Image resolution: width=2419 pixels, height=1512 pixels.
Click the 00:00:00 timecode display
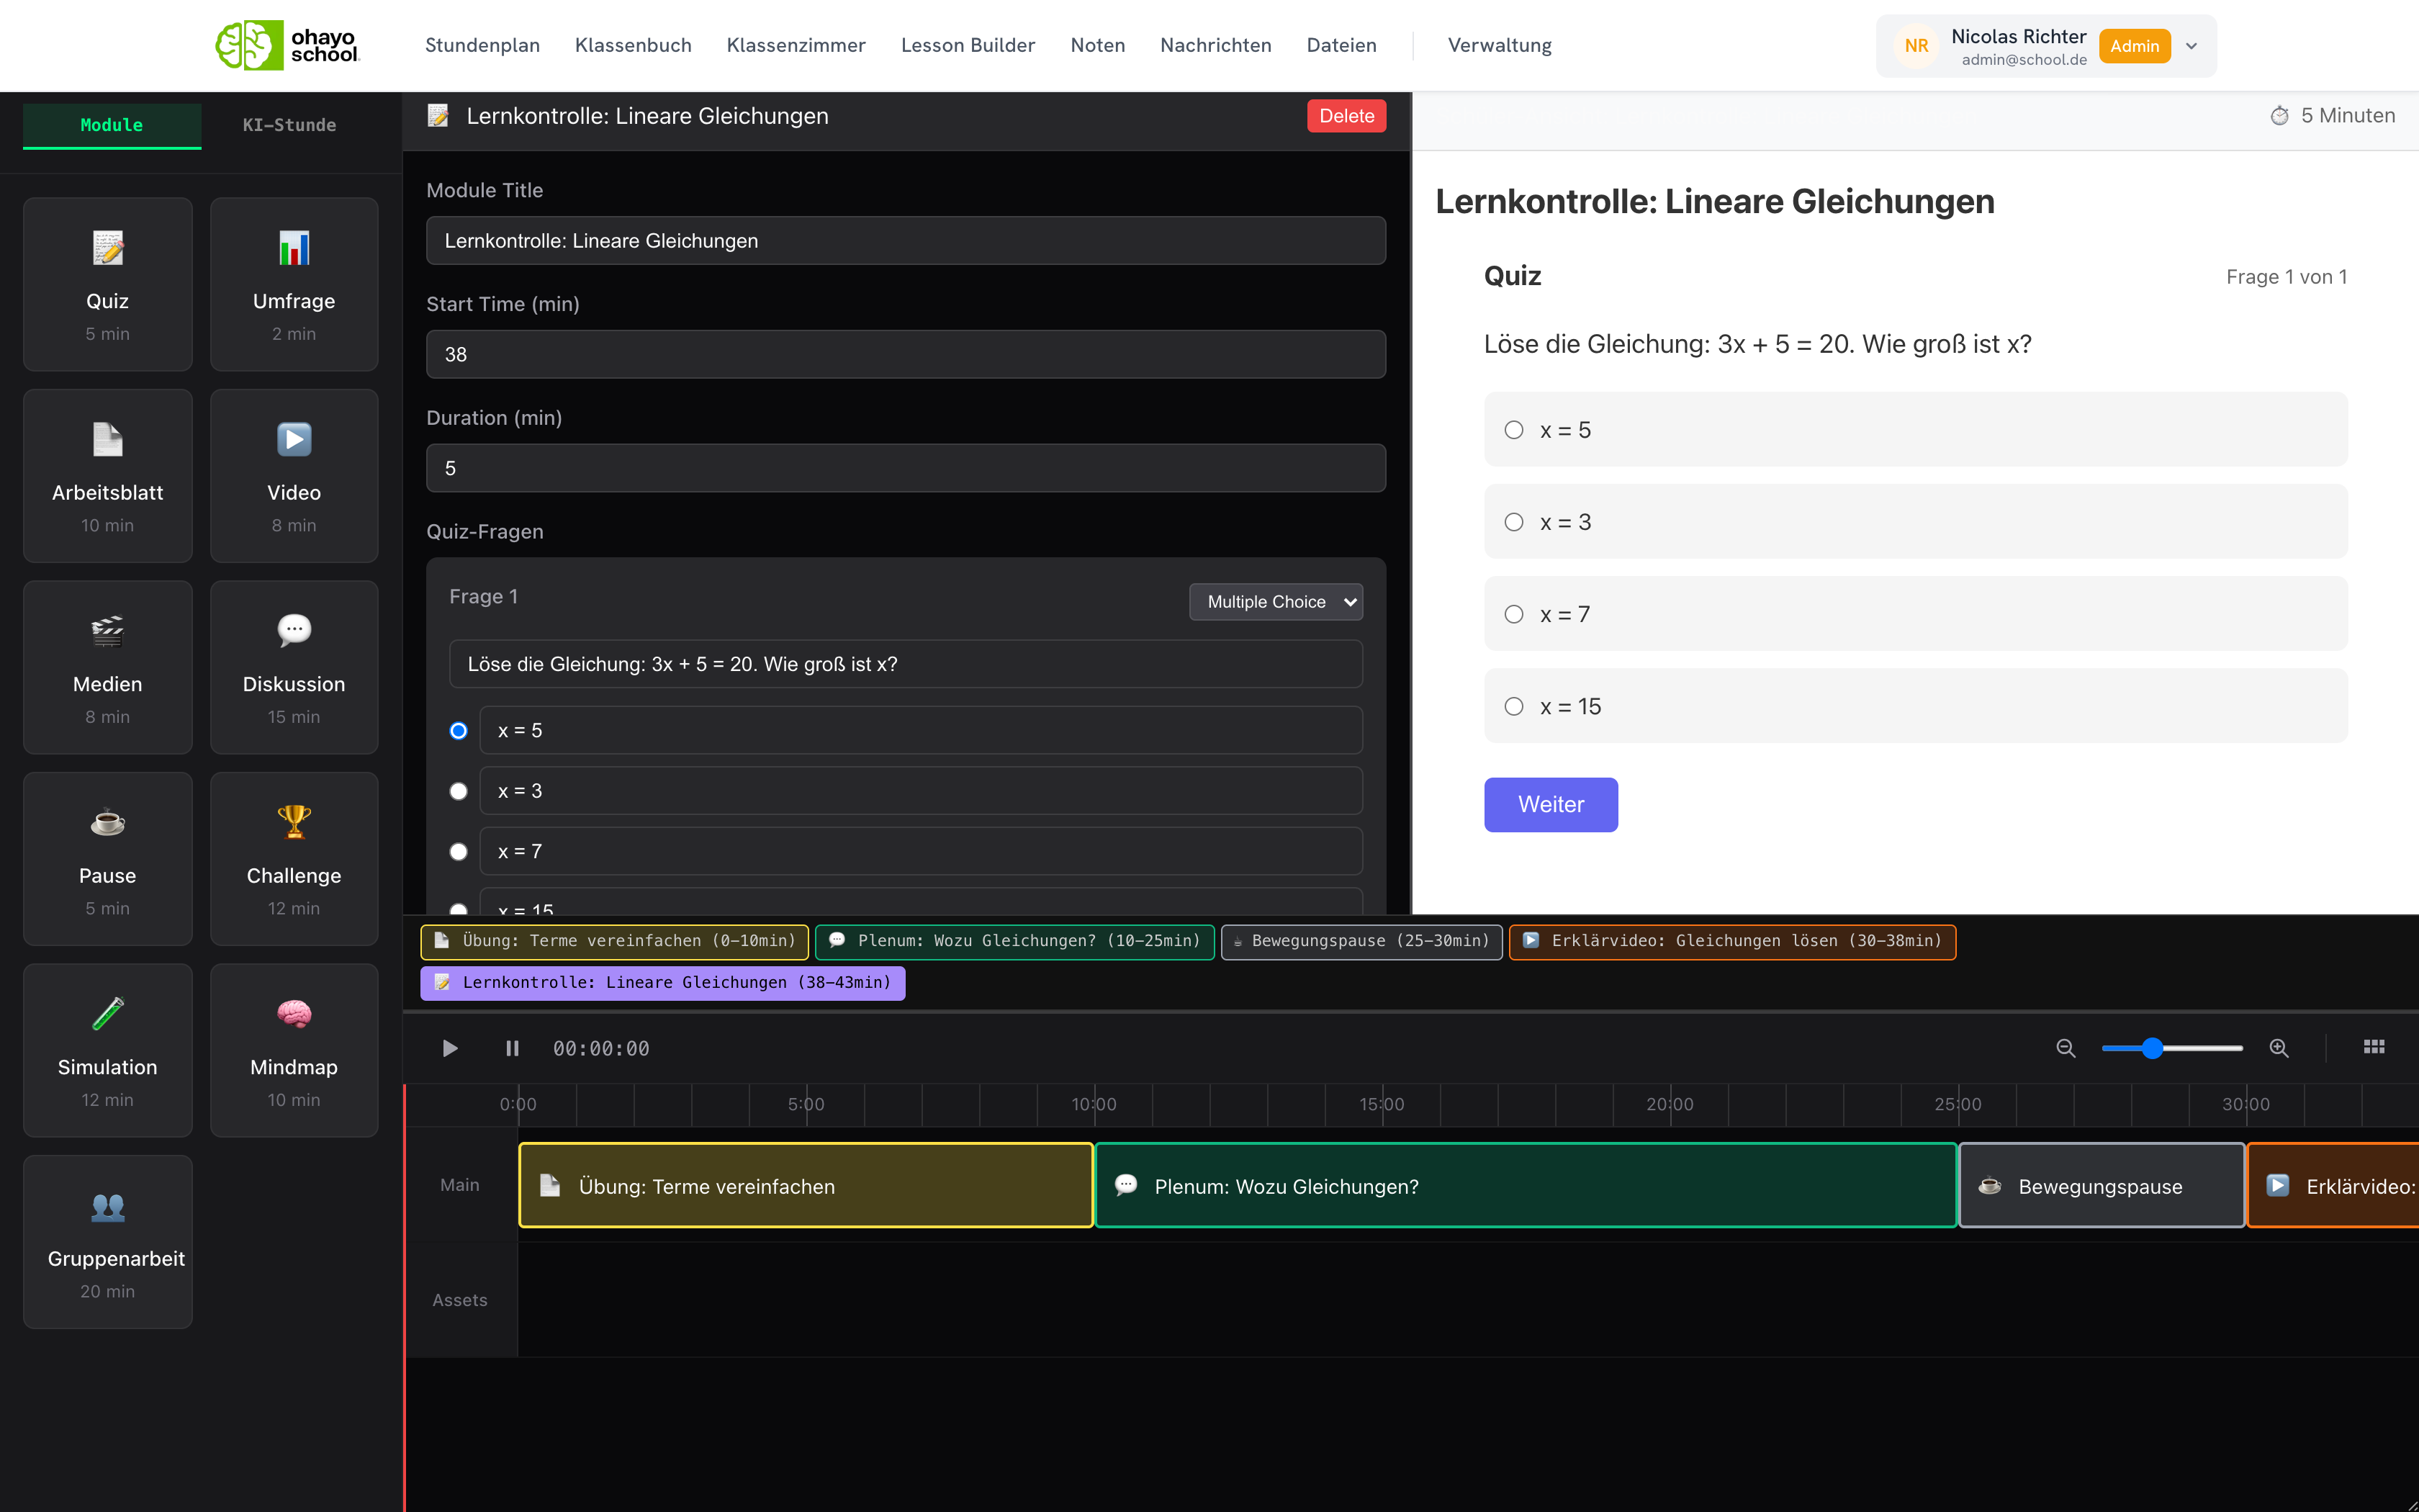point(600,1048)
